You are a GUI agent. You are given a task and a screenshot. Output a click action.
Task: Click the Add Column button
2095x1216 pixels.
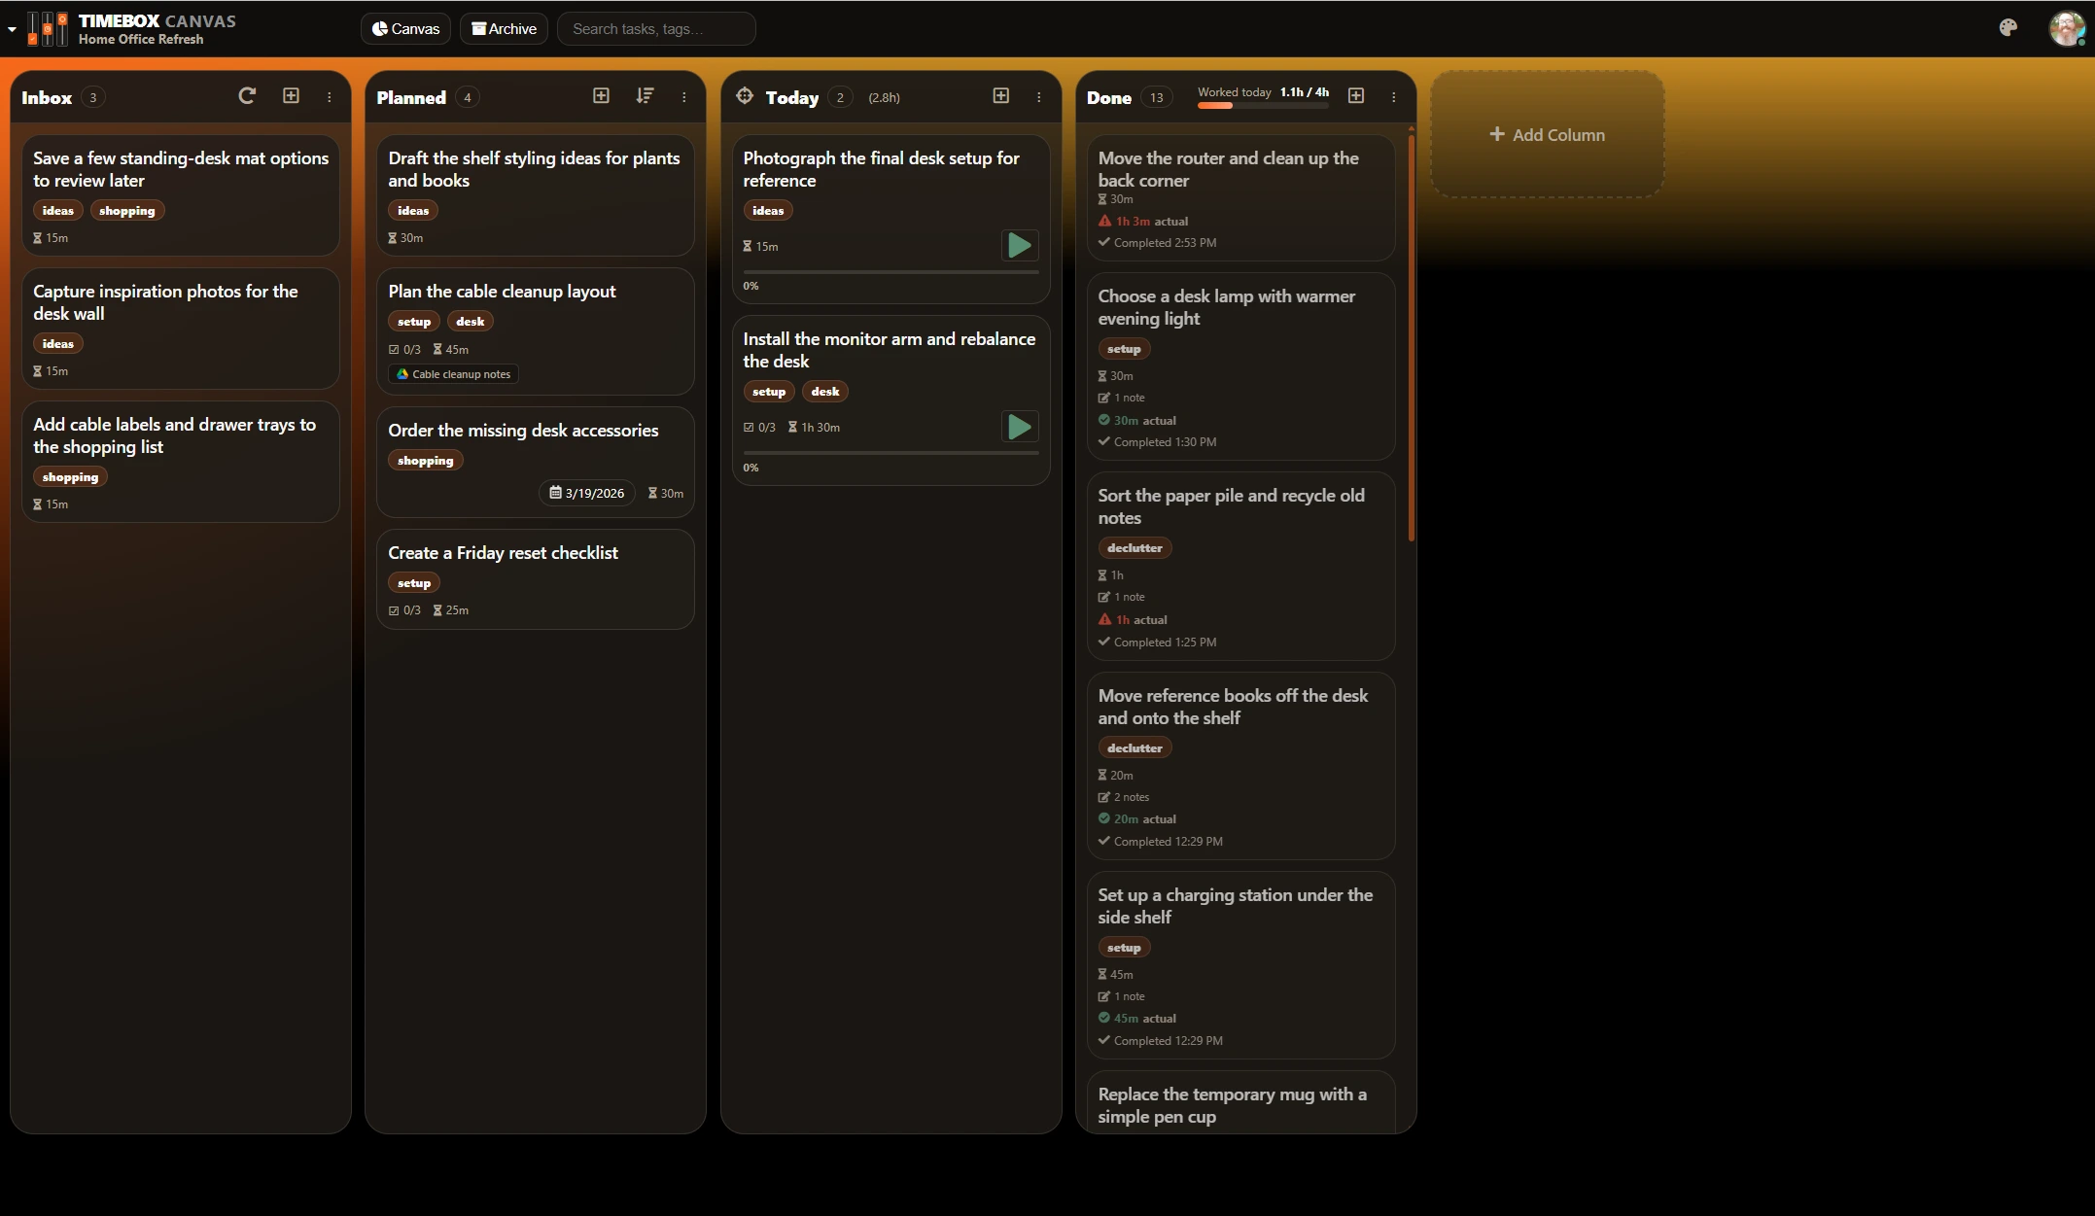click(x=1547, y=135)
